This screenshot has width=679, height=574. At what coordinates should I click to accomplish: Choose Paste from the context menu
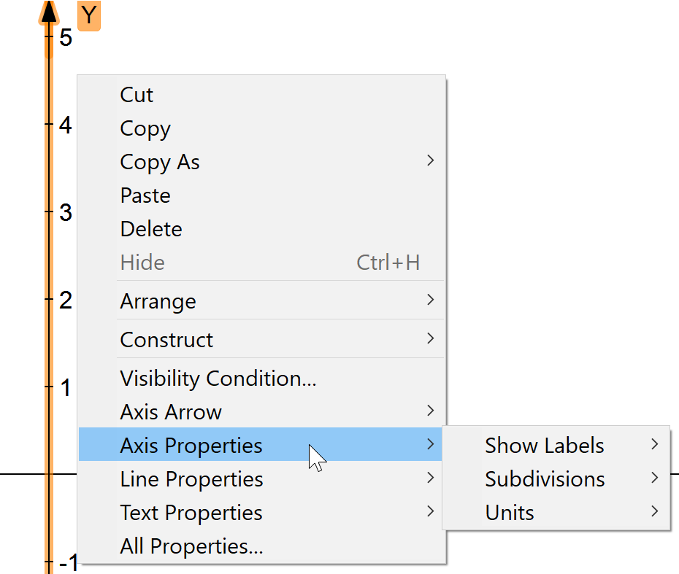(145, 195)
